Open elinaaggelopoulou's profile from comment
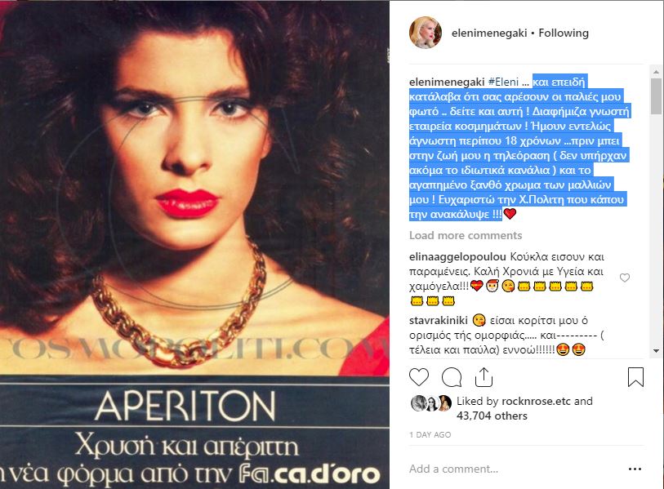664x489 pixels. point(457,257)
